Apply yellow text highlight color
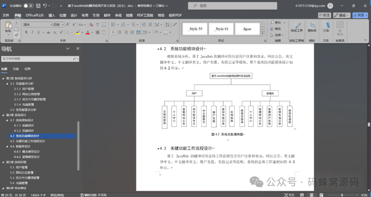Image resolution: width=371 pixels, height=197 pixels. 78,32
